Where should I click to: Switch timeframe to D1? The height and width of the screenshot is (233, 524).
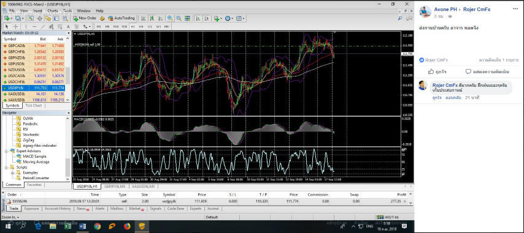[150, 27]
